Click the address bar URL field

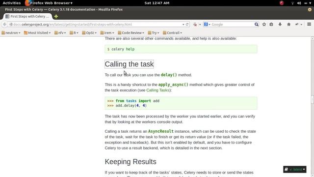pyautogui.click(x=96, y=24)
